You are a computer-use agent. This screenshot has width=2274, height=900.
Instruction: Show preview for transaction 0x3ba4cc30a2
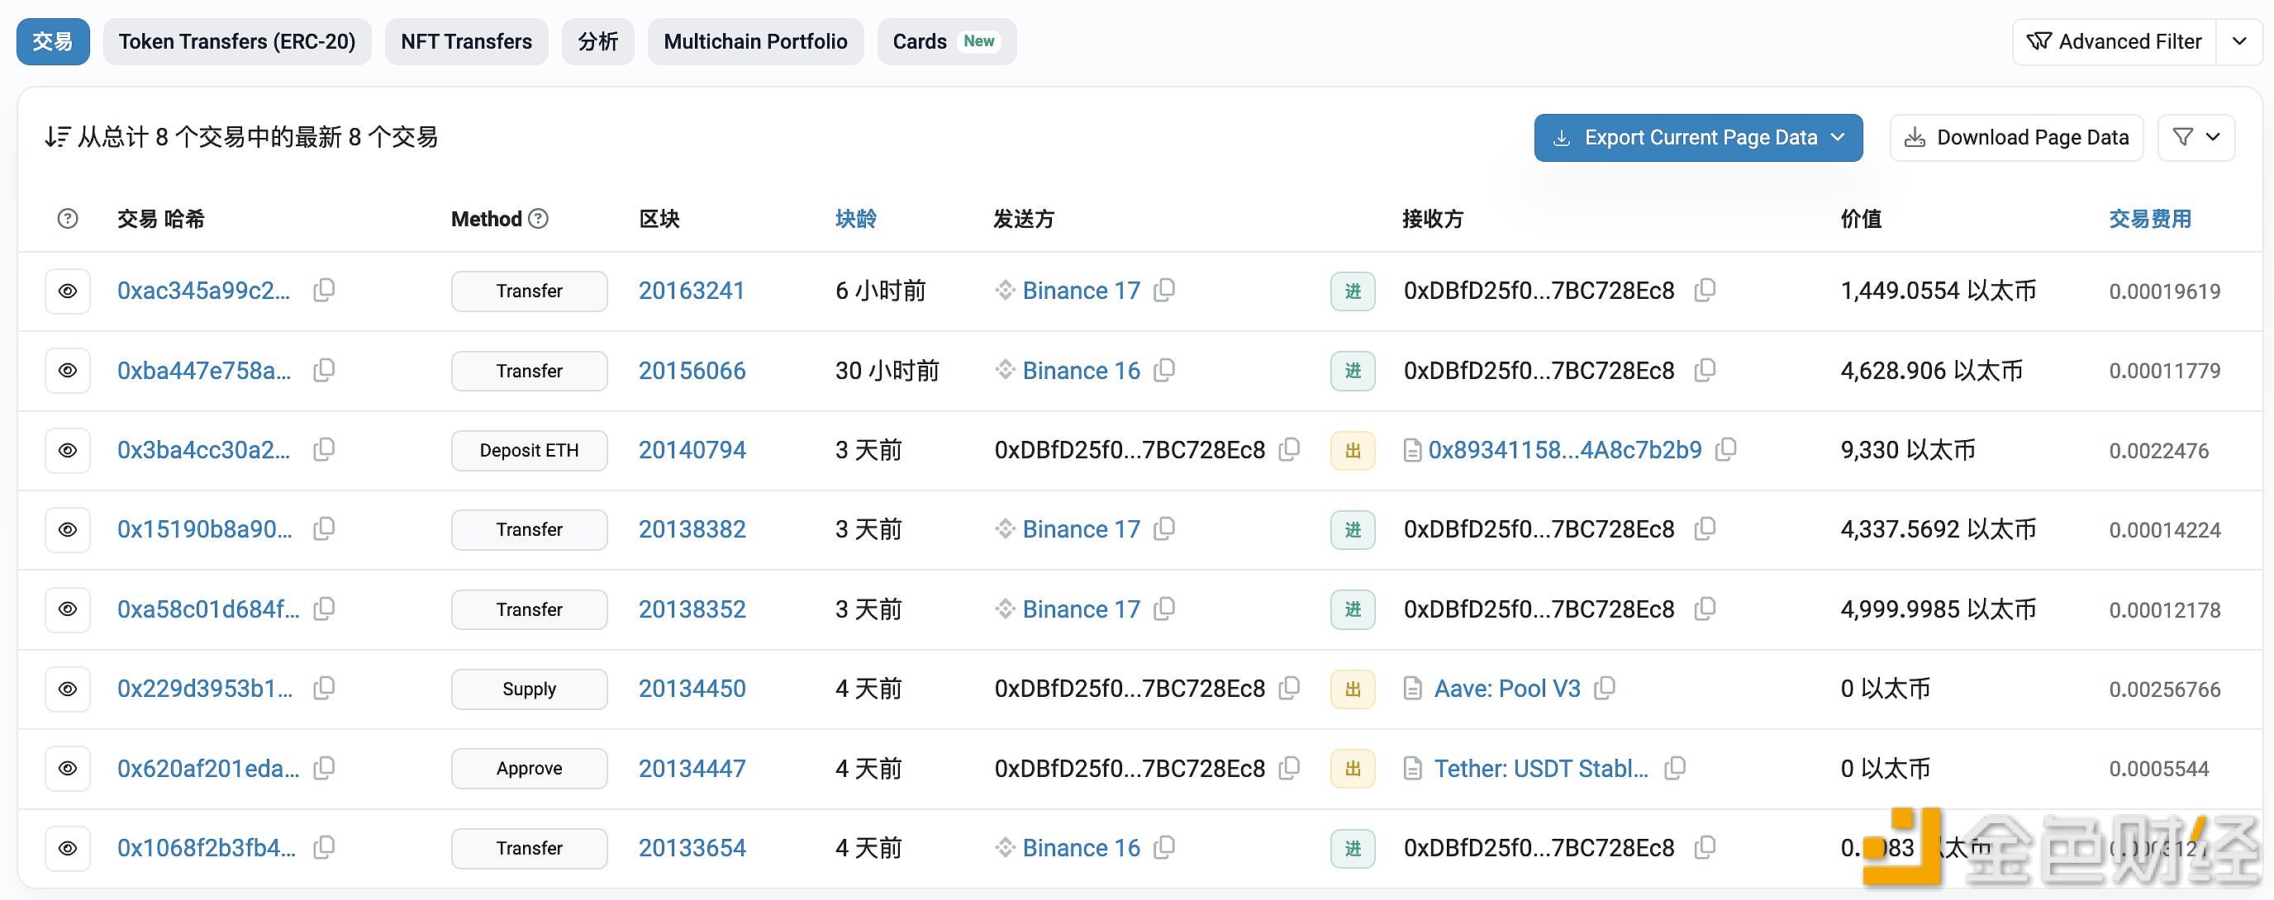click(x=68, y=450)
